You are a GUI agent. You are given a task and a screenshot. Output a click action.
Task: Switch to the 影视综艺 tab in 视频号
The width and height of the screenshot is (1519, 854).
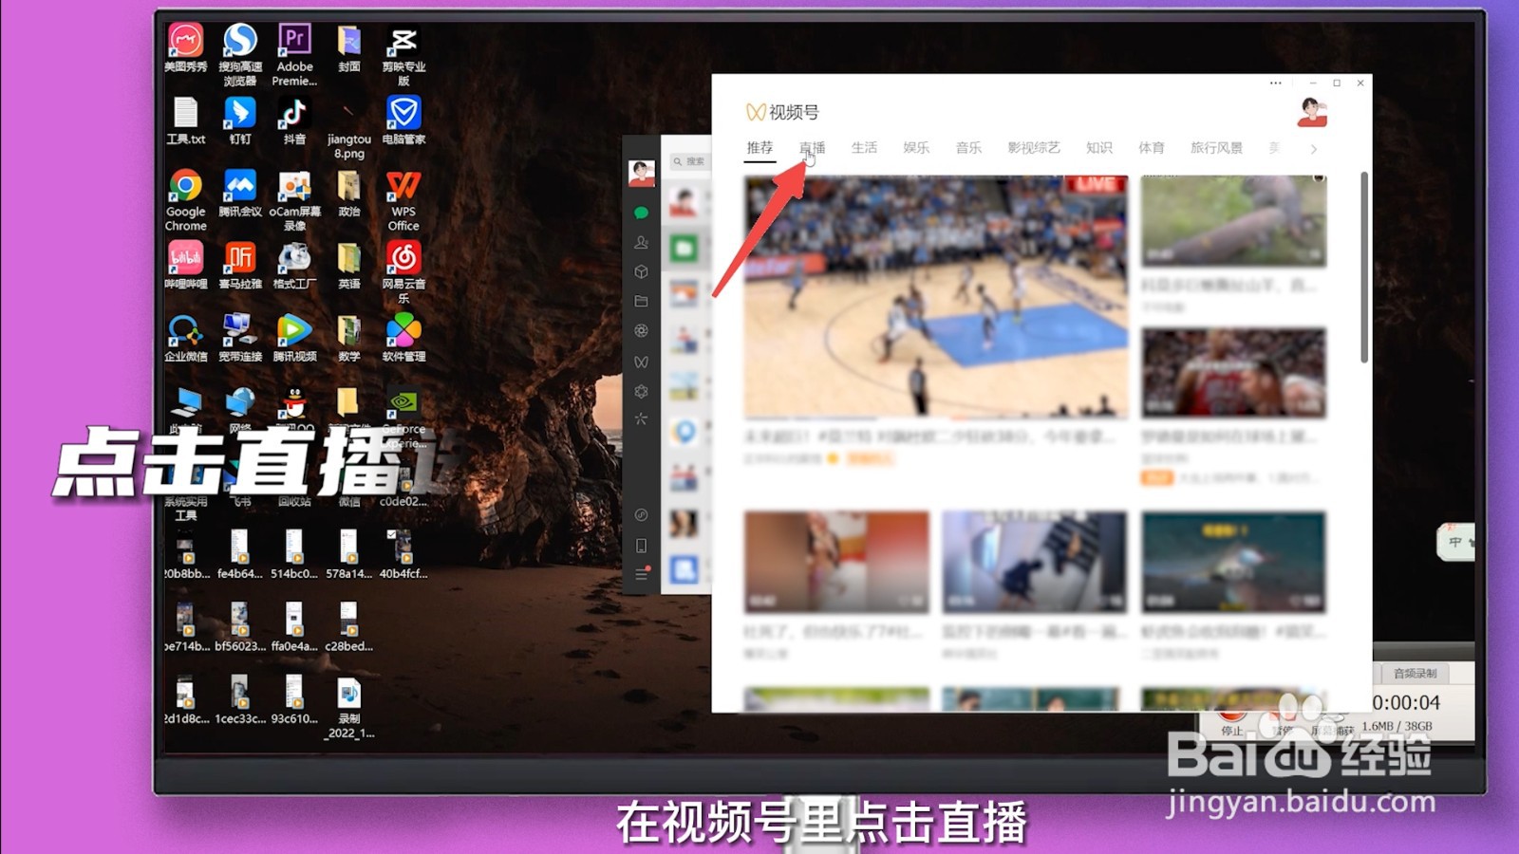1034,147
